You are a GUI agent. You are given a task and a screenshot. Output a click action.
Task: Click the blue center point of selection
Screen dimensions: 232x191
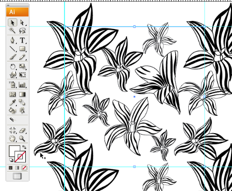click(135, 97)
